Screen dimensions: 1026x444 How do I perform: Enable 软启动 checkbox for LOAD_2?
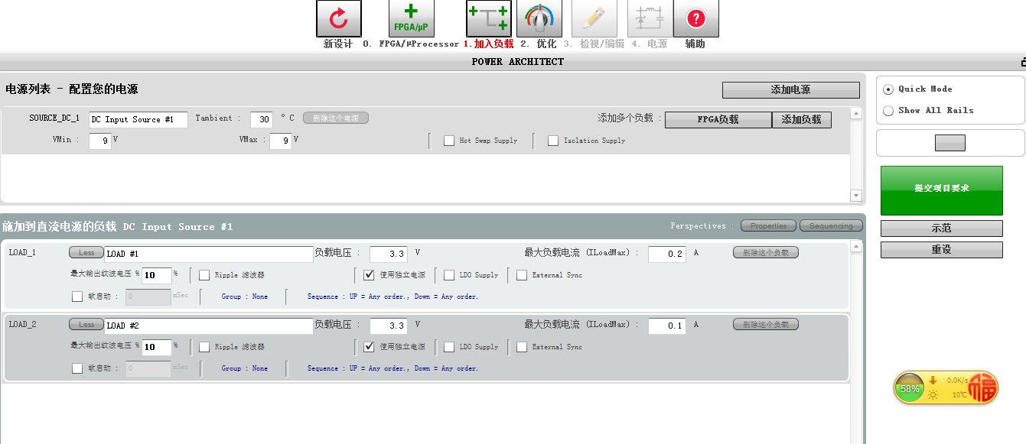tap(77, 368)
